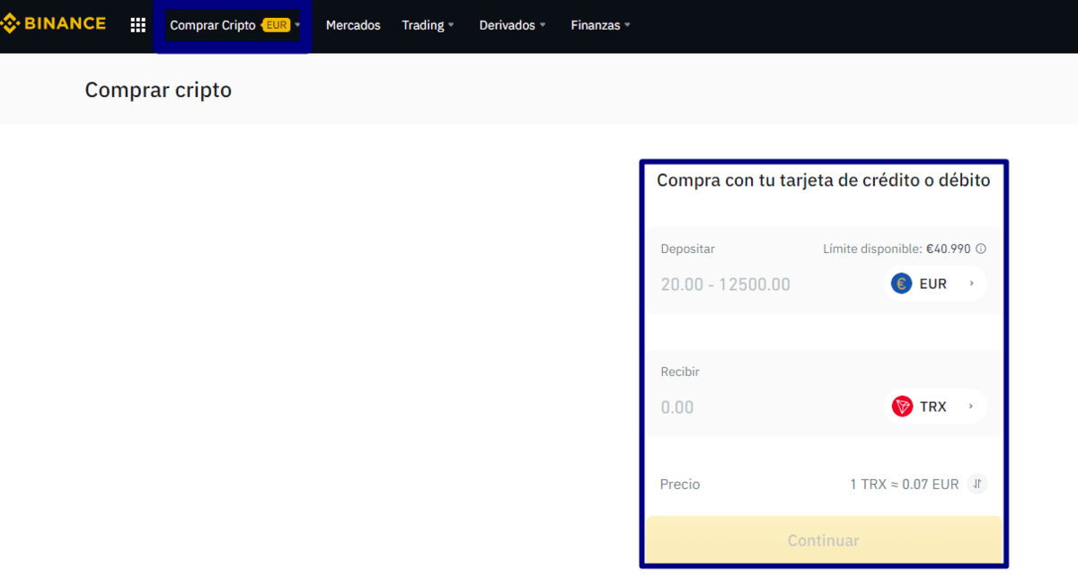Click the Límite disponible €40.990 text
This screenshot has height=587, width=1078.
pos(897,249)
